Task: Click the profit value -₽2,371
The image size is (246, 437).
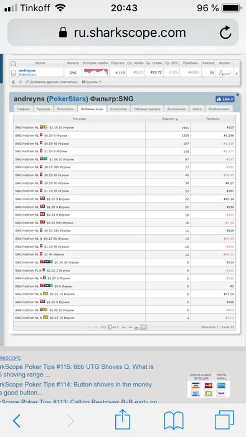Action: click(229, 152)
